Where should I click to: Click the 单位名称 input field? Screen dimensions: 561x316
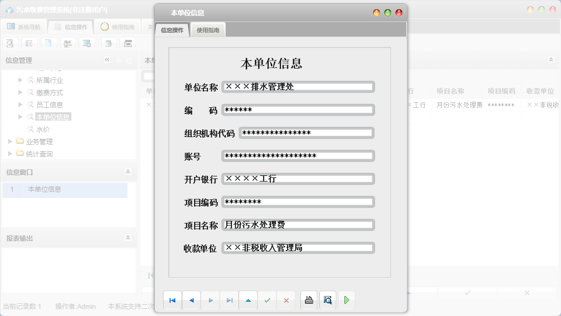(298, 87)
